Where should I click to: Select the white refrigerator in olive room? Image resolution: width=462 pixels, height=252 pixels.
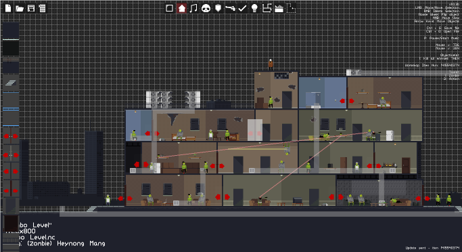390,135
